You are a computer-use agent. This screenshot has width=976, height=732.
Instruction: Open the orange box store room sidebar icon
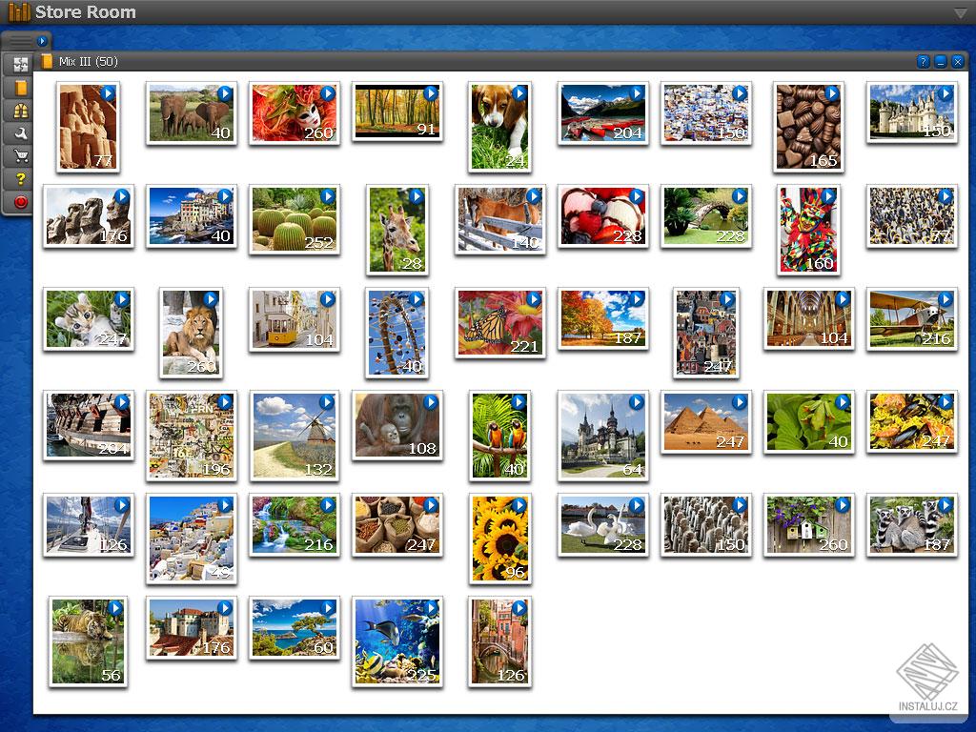[x=21, y=87]
